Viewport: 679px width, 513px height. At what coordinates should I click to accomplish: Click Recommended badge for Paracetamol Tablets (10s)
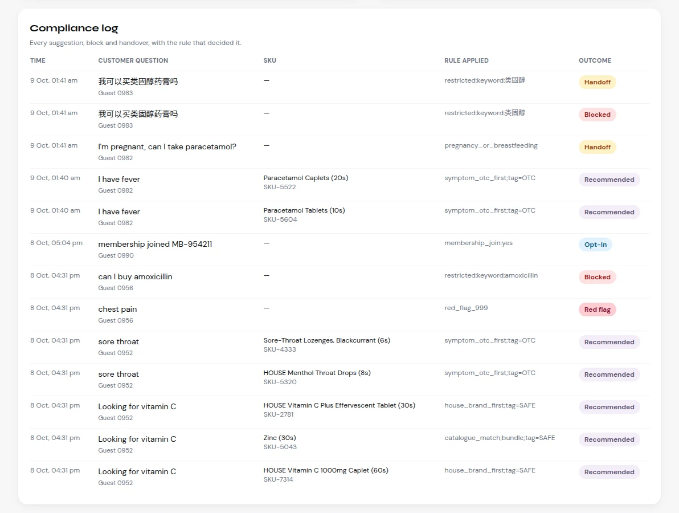pyautogui.click(x=609, y=212)
